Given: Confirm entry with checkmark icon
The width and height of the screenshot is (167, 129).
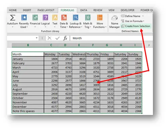Looking at the screenshot, I should coord(57,38).
